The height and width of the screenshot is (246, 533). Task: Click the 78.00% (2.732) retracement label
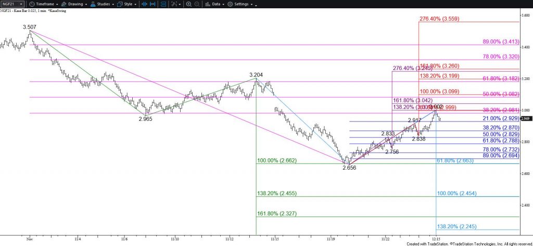(x=501, y=149)
